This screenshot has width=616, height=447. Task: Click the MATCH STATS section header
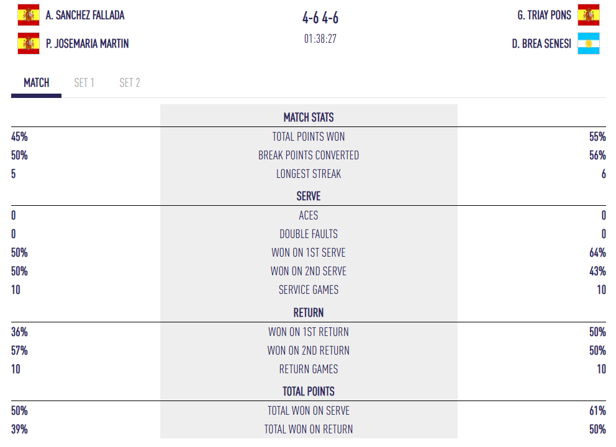(x=309, y=117)
